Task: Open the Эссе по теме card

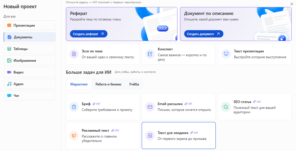Action: pyautogui.click(x=102, y=54)
